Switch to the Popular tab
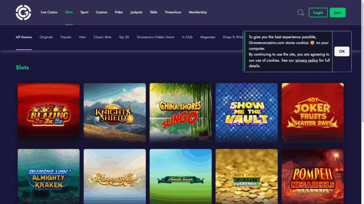The height and width of the screenshot is (204, 364). point(66,37)
